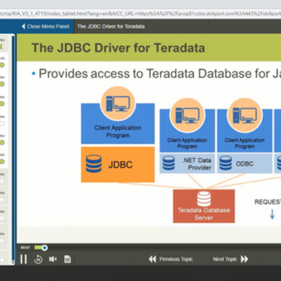Image resolution: width=281 pixels, height=281 pixels.
Task: Click the green slide heading The JDBC Driver for Teradata
Action: (x=118, y=48)
